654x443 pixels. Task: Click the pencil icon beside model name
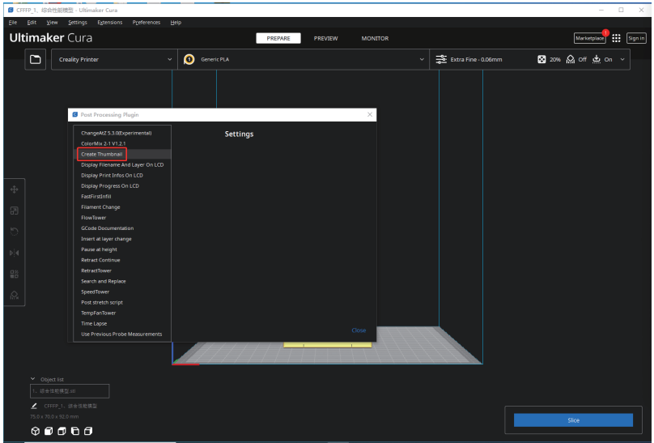pos(34,406)
